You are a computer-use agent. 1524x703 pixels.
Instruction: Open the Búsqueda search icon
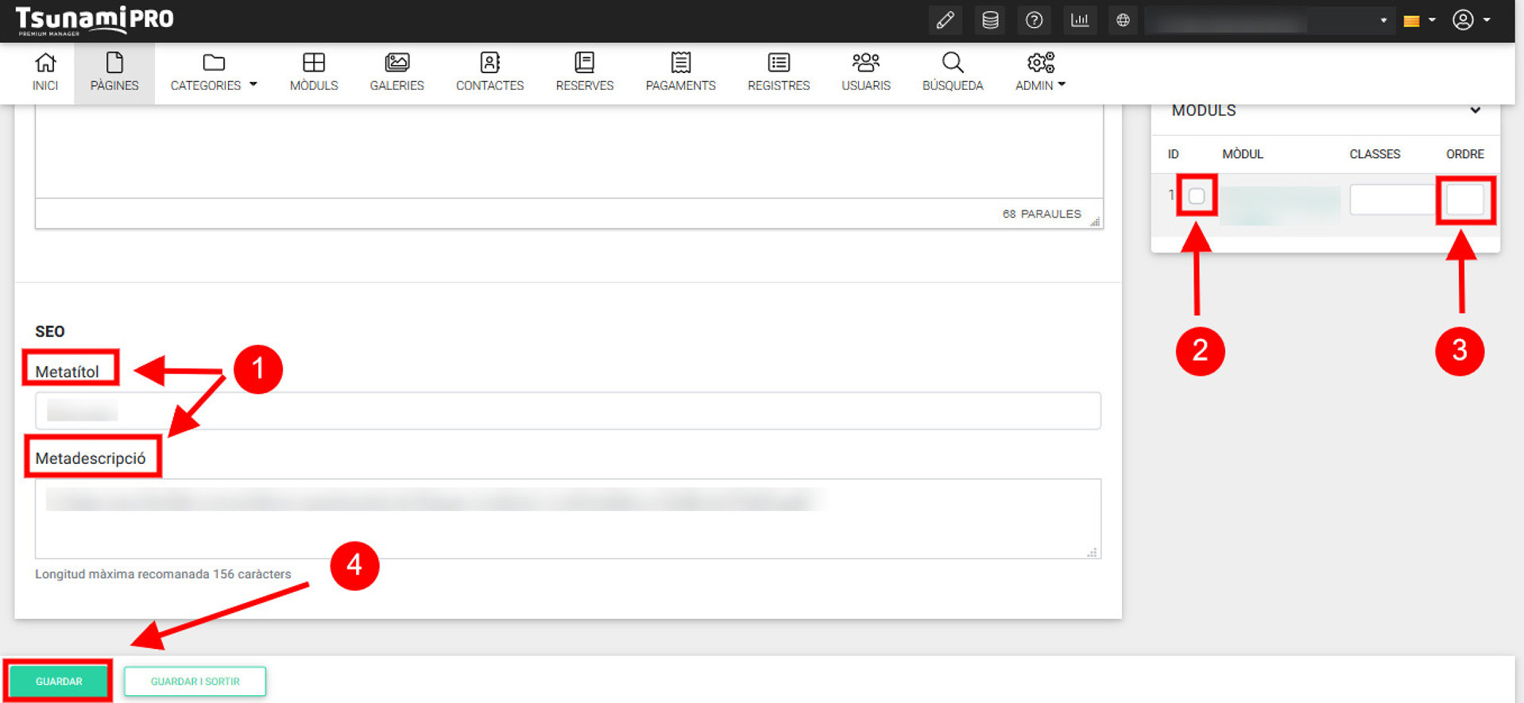[952, 71]
